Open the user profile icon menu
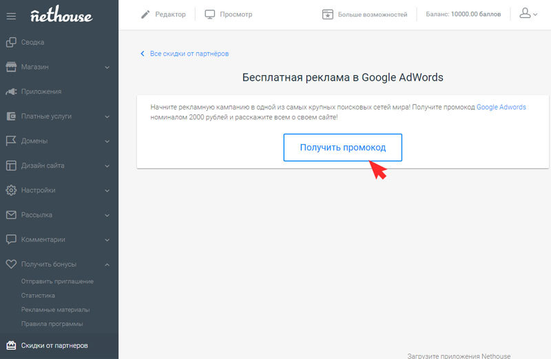The height and width of the screenshot is (359, 551). [525, 13]
